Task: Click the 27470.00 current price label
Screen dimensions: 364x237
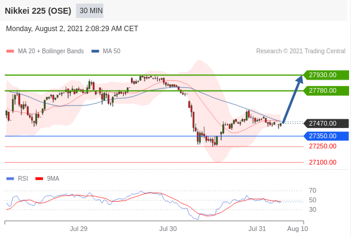Action: click(x=326, y=123)
